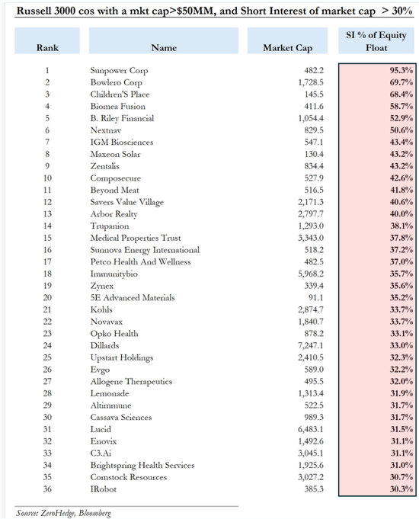Screen dimensions: 419x519
Task: Select the C3.Ai company entry
Action: [101, 453]
